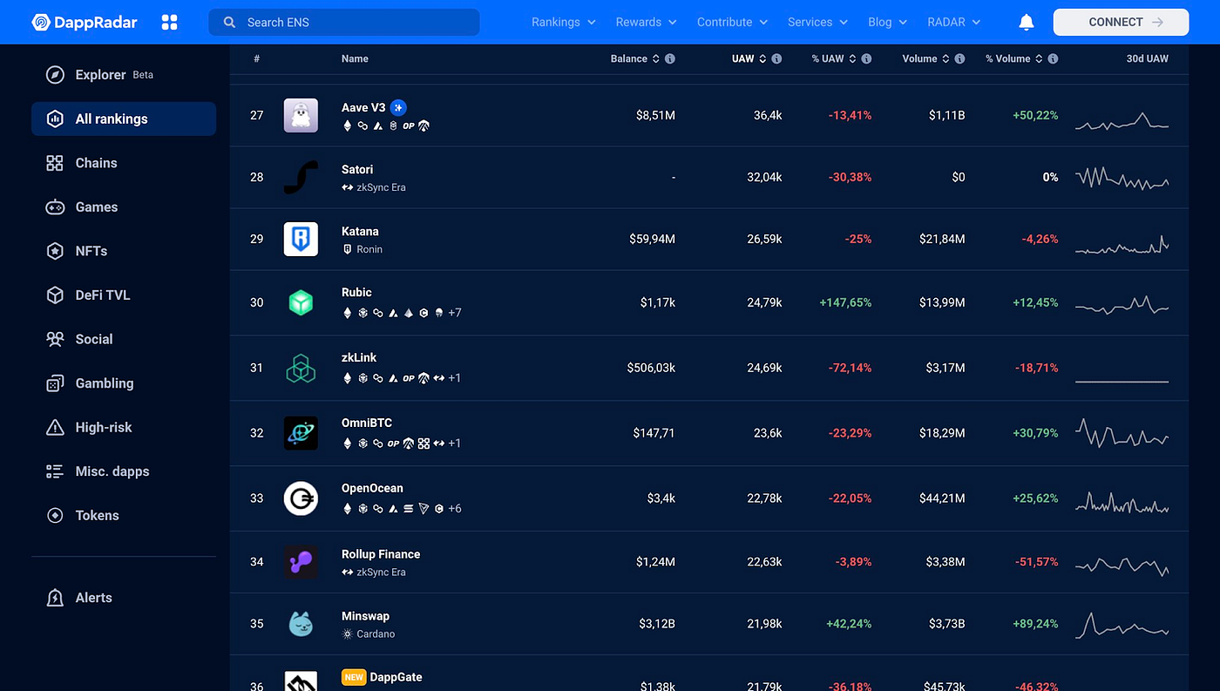The width and height of the screenshot is (1220, 691).
Task: Click the search magnifier icon
Action: pyautogui.click(x=230, y=22)
